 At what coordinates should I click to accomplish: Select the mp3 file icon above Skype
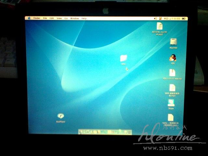[x=172, y=88]
